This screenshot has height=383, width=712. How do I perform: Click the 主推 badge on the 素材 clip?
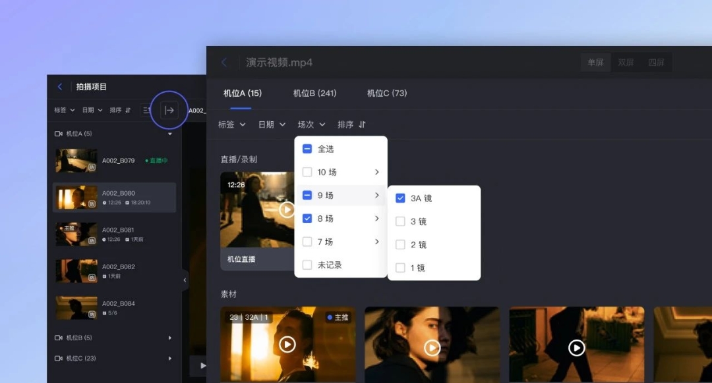pyautogui.click(x=338, y=317)
